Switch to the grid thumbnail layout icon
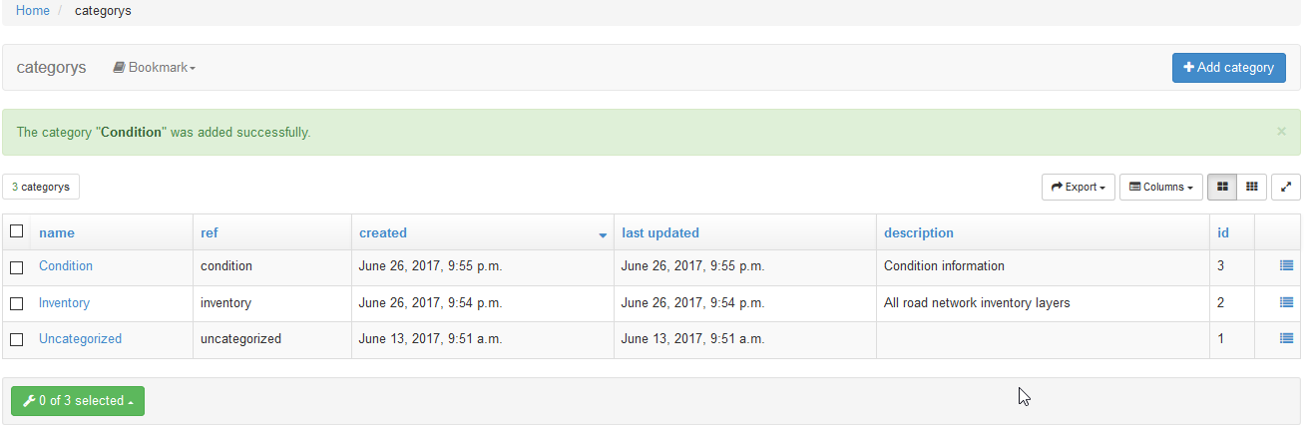1310x425 pixels. pos(1251,187)
